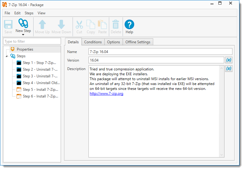Screen dimensions: 244x170
Task: Click the Paste clipboard icon
Action: 102,24
